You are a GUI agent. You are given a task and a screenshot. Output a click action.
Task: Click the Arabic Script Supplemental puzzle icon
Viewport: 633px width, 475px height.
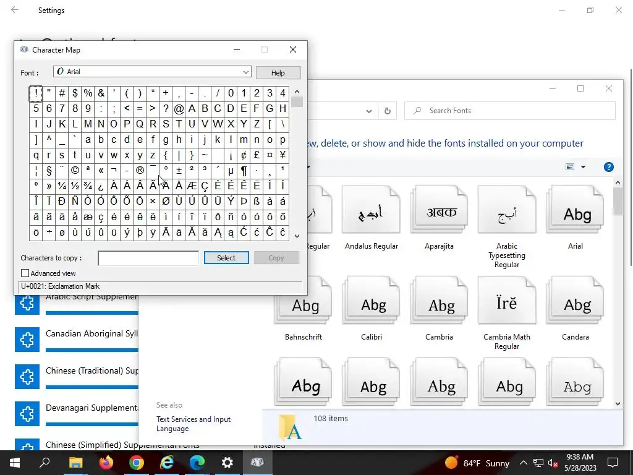click(x=27, y=302)
